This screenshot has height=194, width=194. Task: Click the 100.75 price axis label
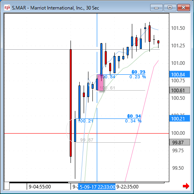pyautogui.click(x=178, y=81)
